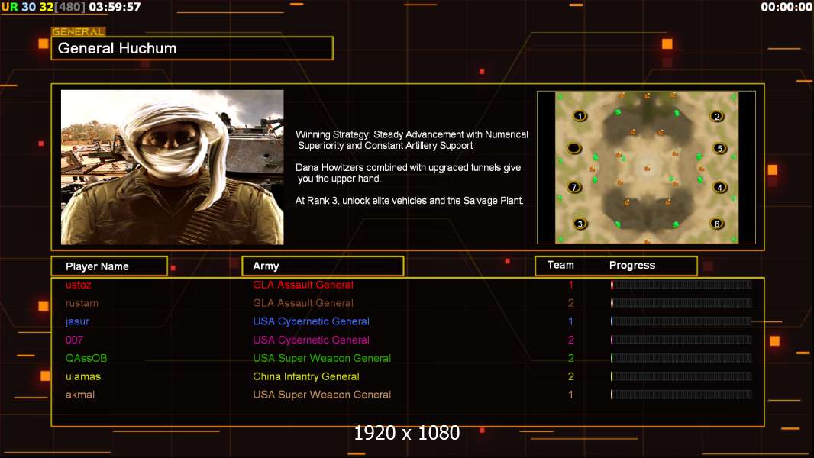Select player name ustoz
This screenshot has width=814, height=458.
click(79, 285)
